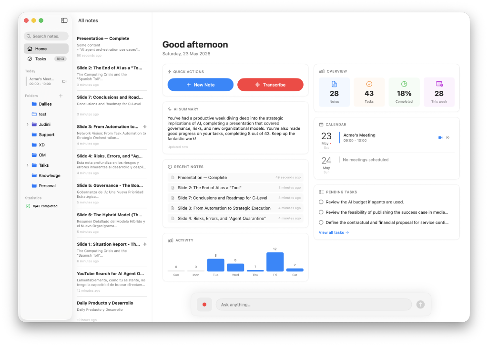The height and width of the screenshot is (346, 488).
Task: Click the 24 May calendar date
Action: 326,165
